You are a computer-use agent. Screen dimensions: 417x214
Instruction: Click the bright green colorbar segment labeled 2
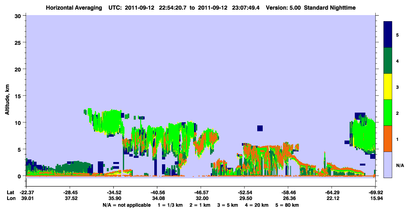(x=388, y=113)
